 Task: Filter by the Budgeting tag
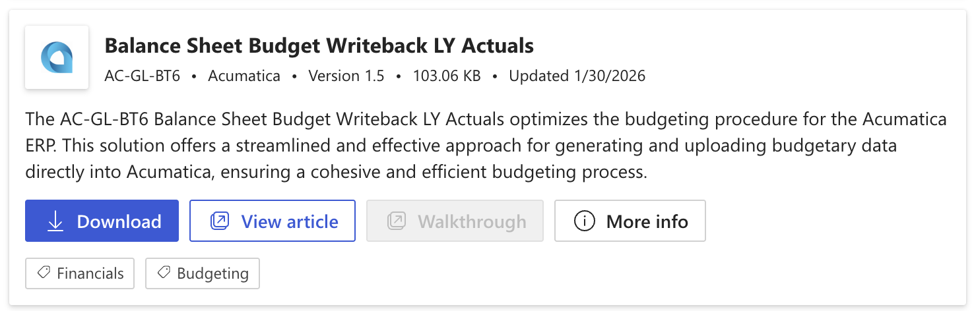(202, 273)
